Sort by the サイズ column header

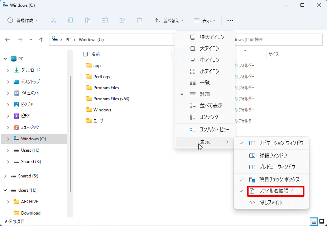coord(274,54)
